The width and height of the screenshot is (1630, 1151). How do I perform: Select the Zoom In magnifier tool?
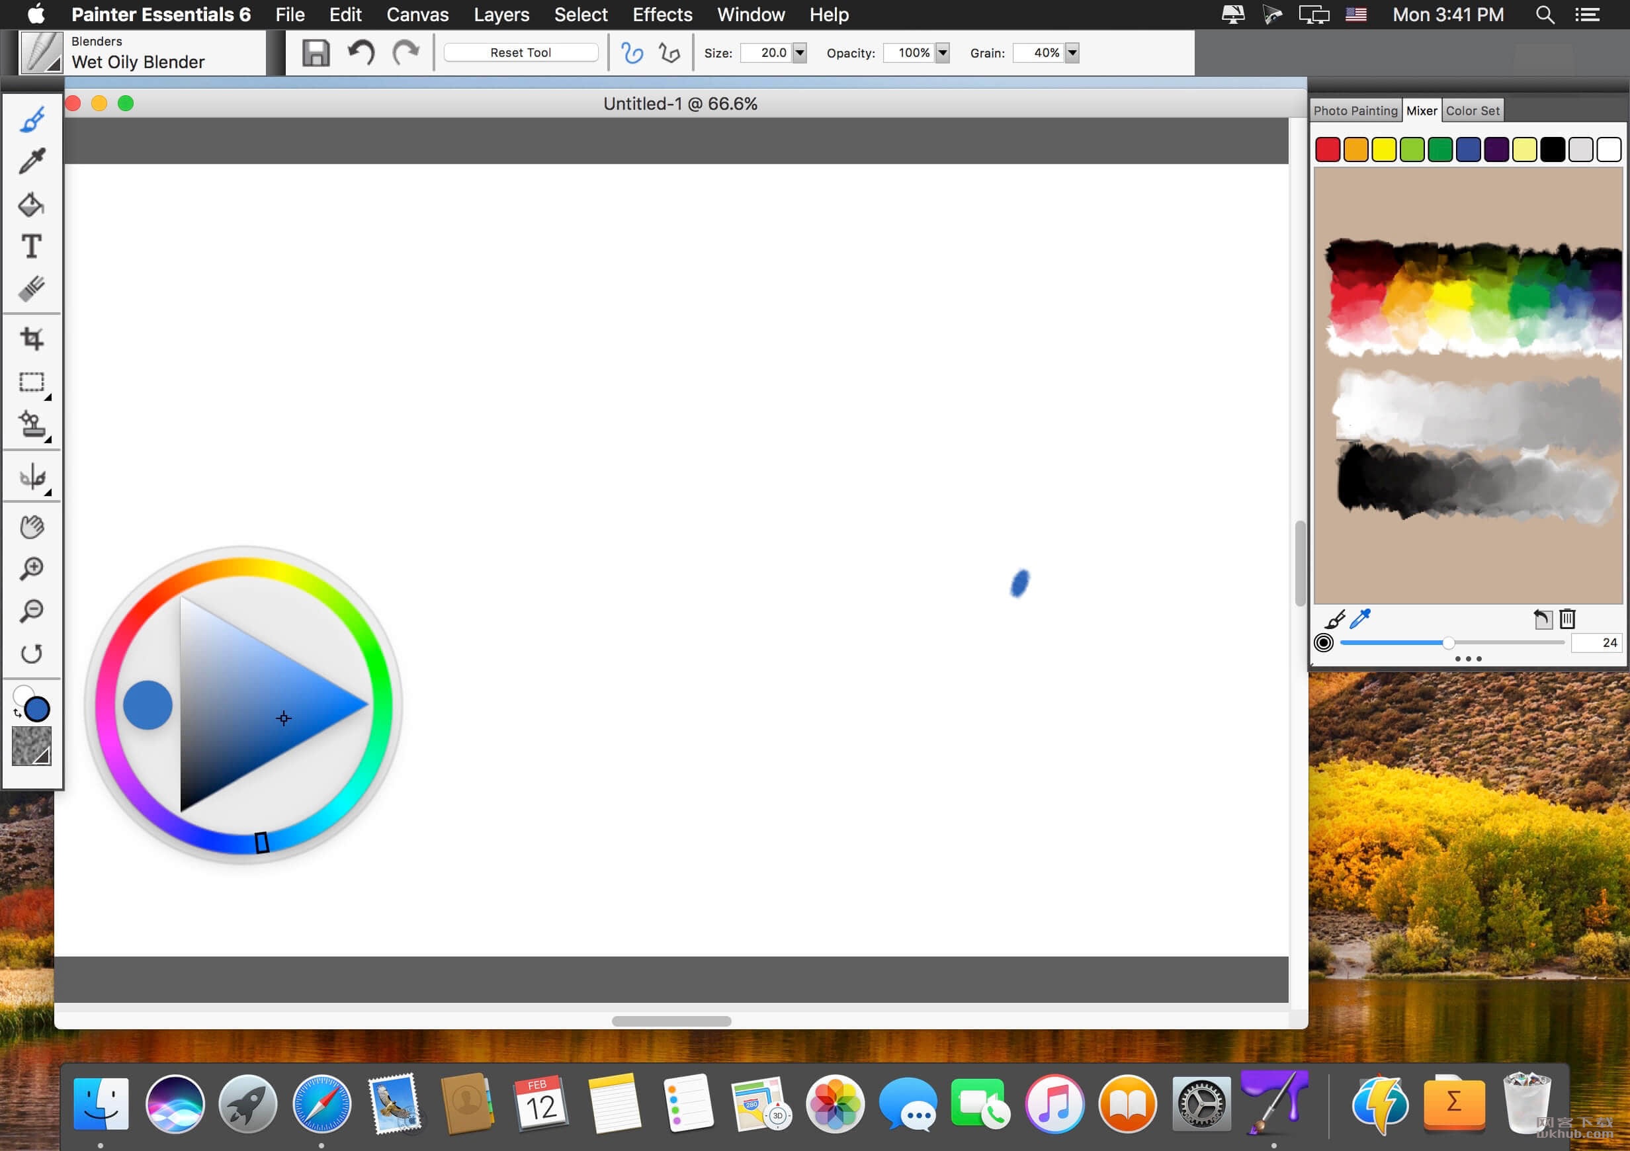(x=32, y=569)
